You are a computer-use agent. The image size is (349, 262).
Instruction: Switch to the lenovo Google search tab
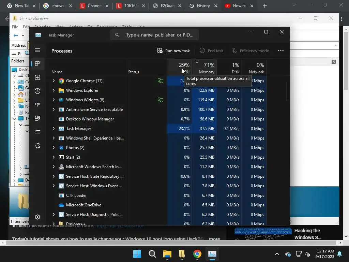(57, 6)
